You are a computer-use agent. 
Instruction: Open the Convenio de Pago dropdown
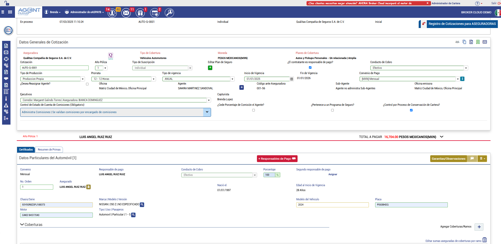(458, 79)
